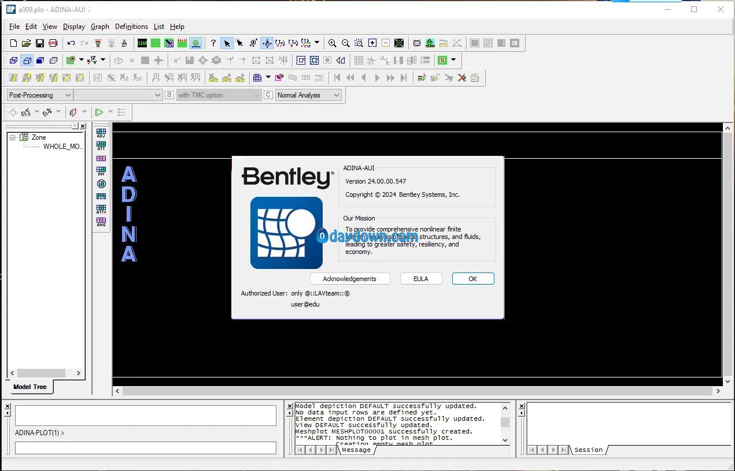Image resolution: width=735 pixels, height=471 pixels.
Task: Open dropdown arrow next to XYZ axes icon
Action: pyautogui.click(x=103, y=60)
